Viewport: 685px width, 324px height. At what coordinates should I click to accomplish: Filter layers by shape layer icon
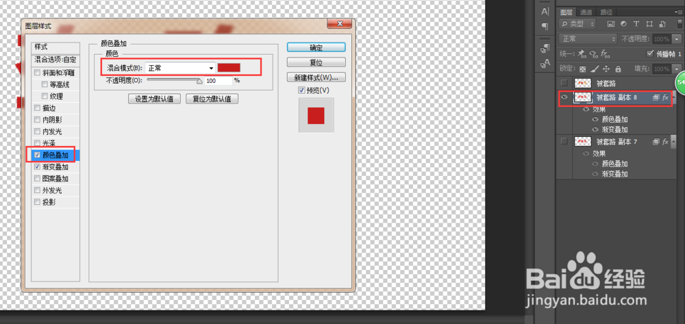pos(649,23)
